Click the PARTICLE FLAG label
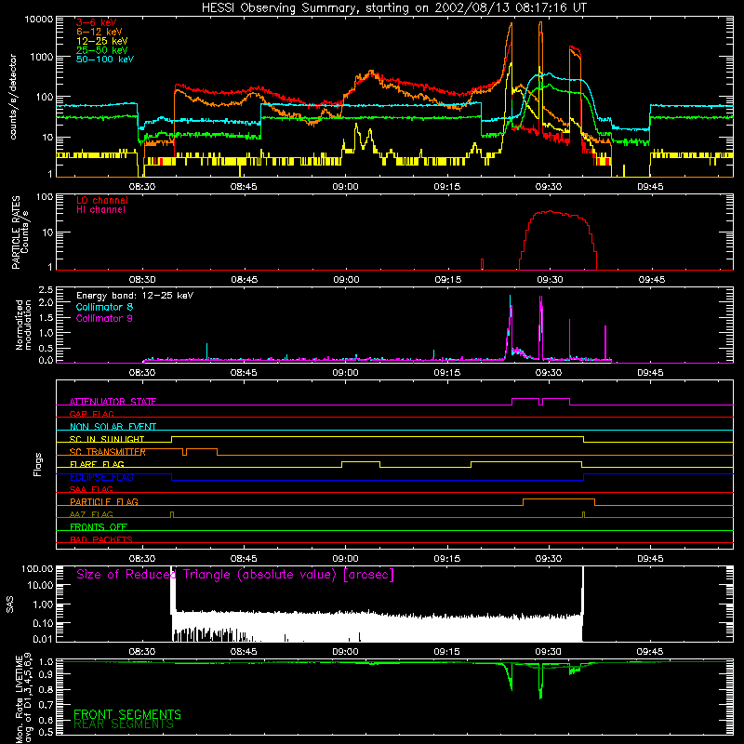Screen dimensions: 744x744 tap(104, 501)
